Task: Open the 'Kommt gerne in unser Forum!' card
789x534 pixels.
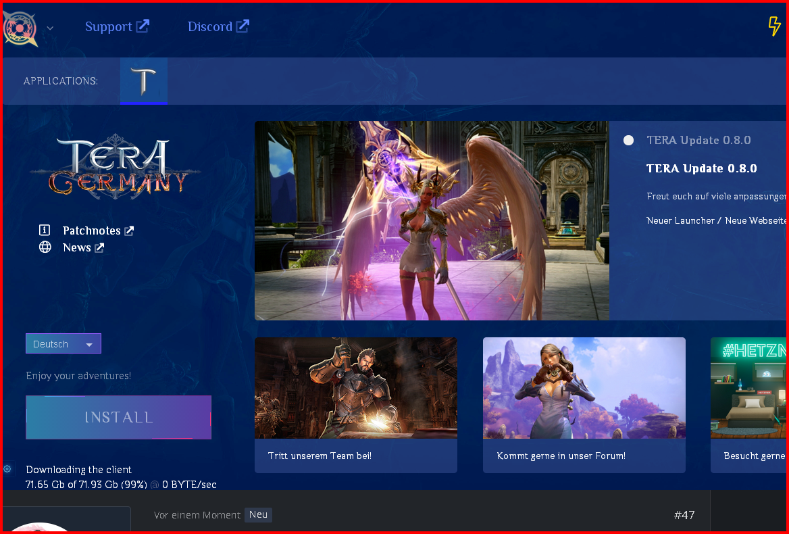Action: (584, 404)
